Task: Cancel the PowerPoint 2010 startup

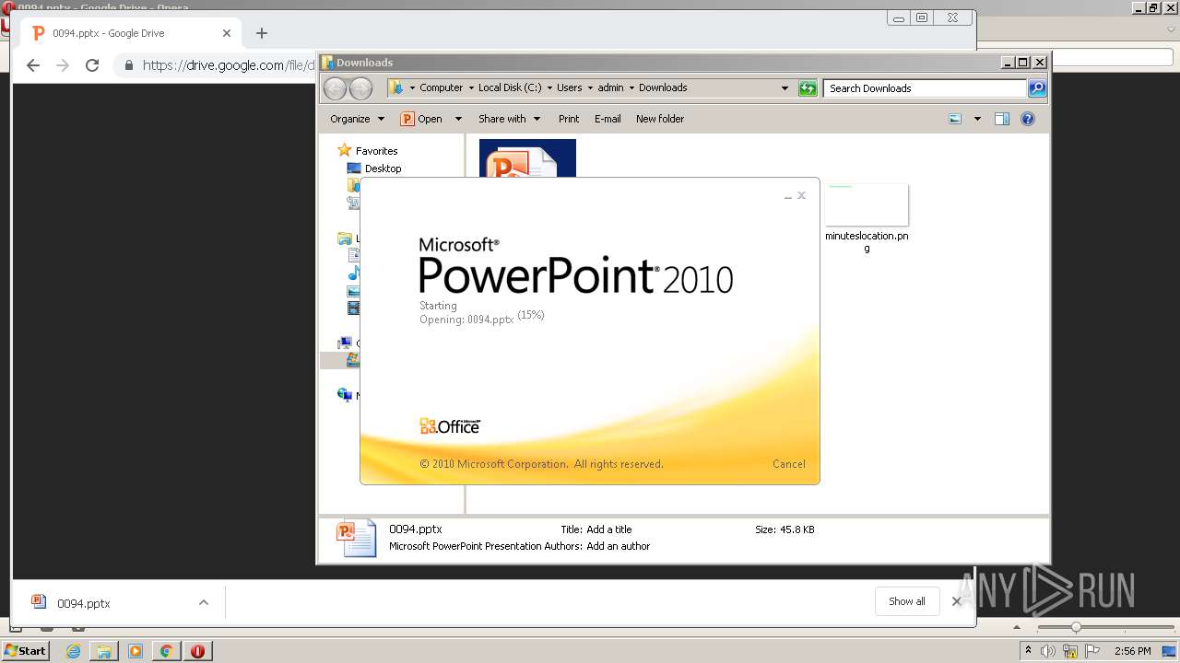Action: [x=789, y=464]
